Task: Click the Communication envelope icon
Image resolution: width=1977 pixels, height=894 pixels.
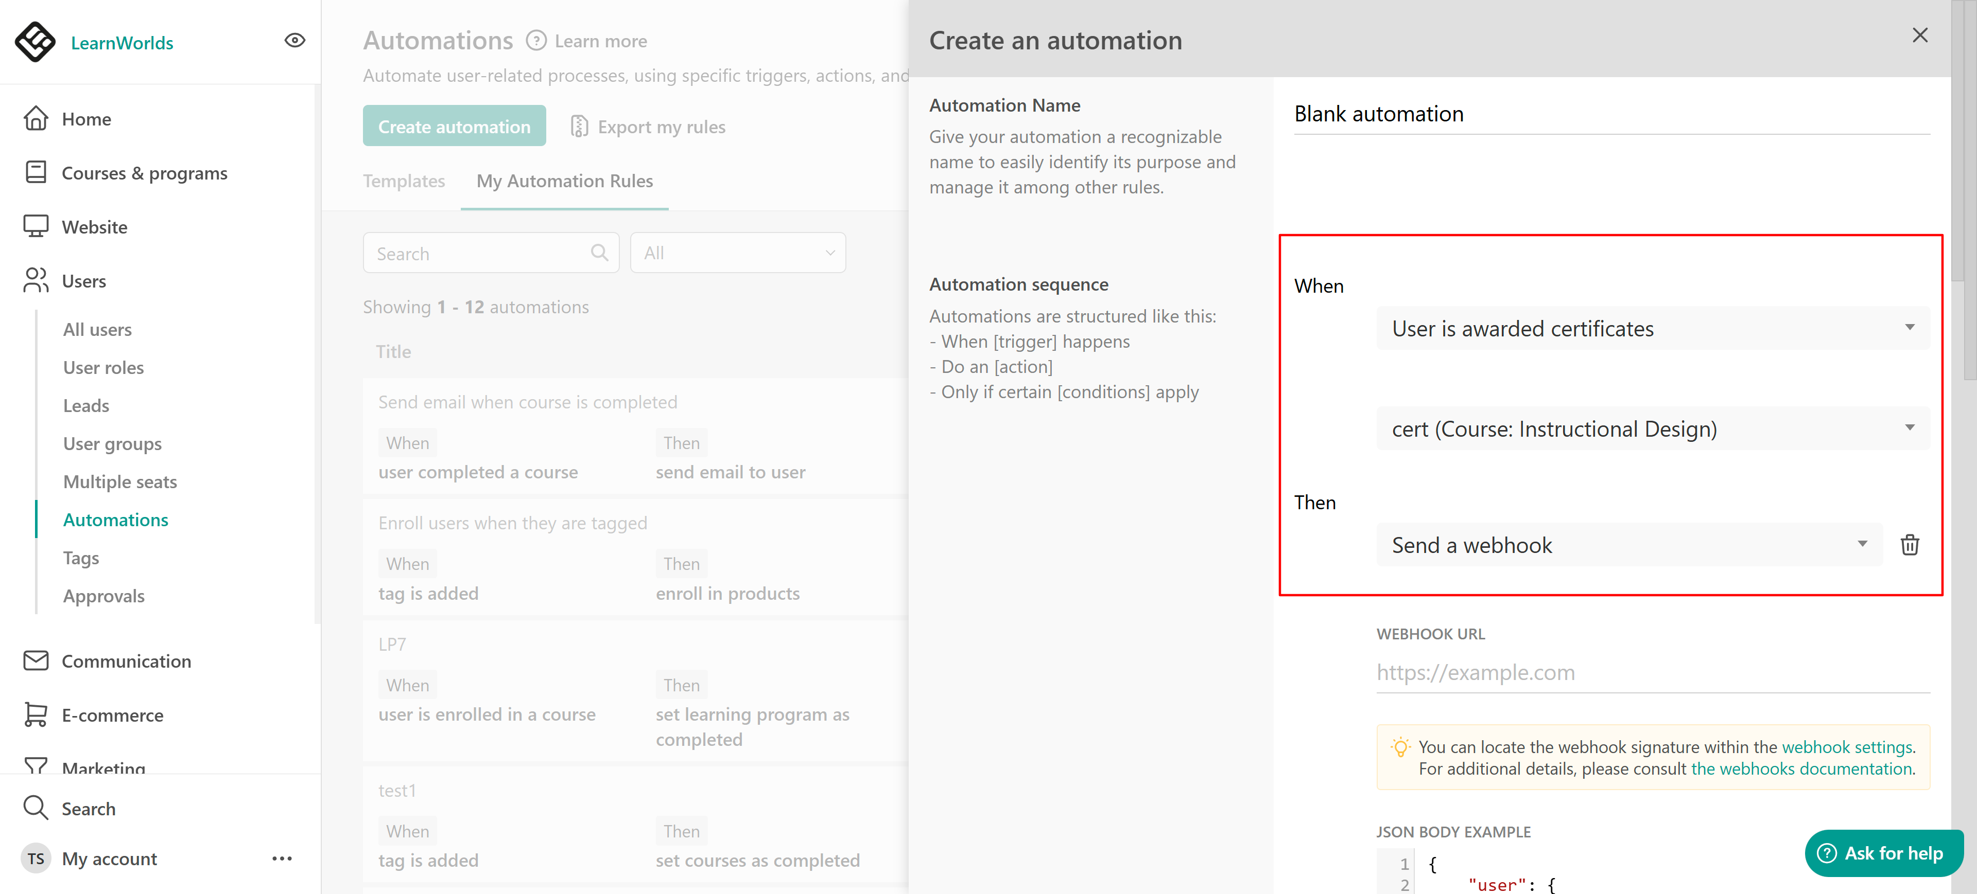Action: 36,661
